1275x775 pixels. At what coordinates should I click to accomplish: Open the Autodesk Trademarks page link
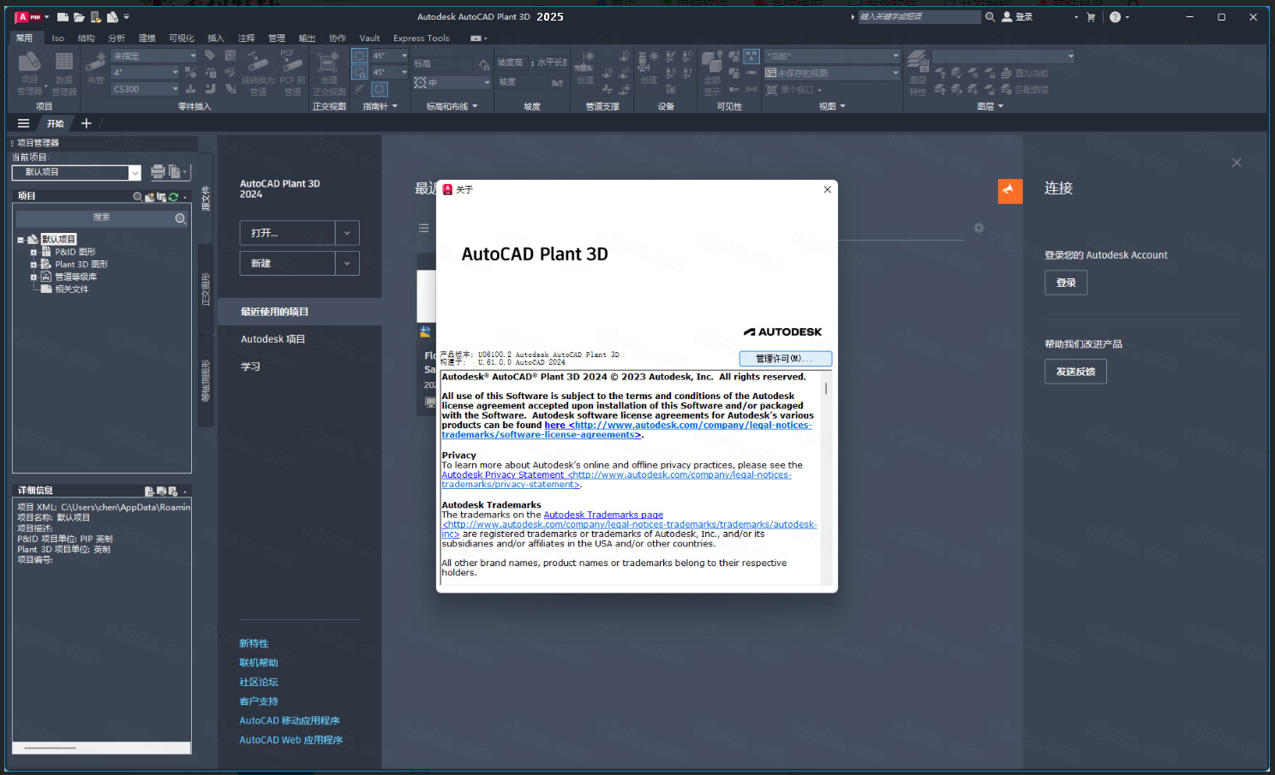click(x=603, y=515)
